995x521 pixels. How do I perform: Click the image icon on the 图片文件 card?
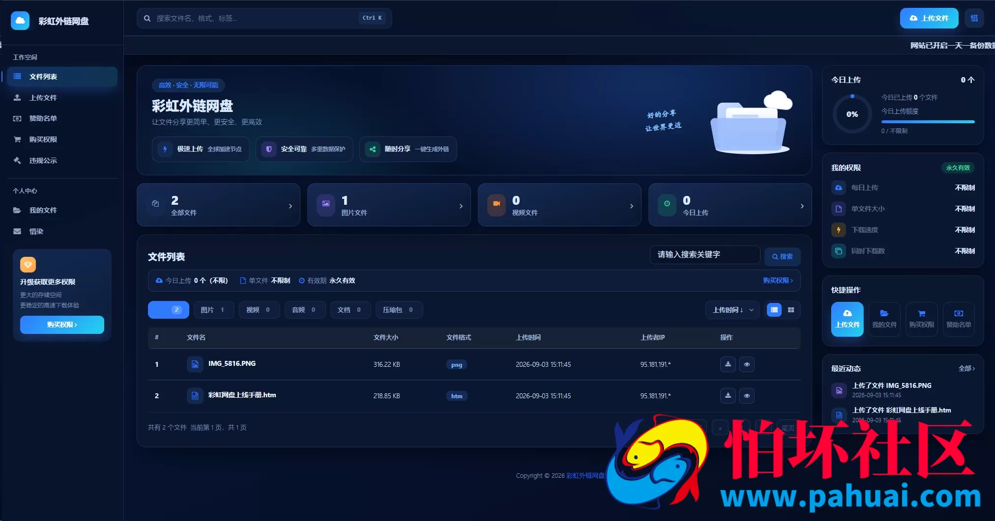[326, 204]
